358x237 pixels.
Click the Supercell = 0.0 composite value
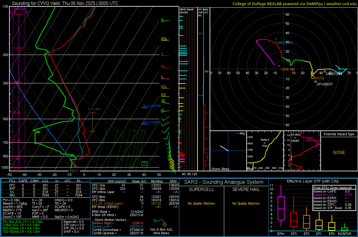tap(73, 222)
